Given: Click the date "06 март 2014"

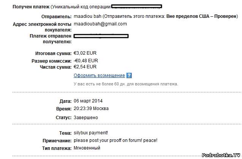Looking at the screenshot, I should tap(88, 101).
